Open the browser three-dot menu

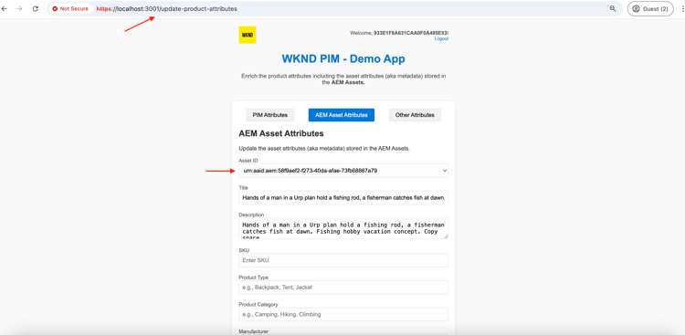(x=682, y=9)
